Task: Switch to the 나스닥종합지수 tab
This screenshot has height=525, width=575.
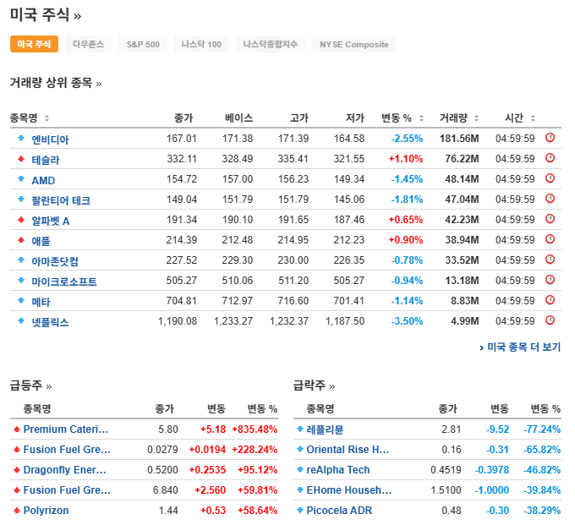Action: 271,44
